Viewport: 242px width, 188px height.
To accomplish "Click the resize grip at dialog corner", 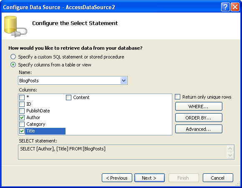I will tap(238, 184).
